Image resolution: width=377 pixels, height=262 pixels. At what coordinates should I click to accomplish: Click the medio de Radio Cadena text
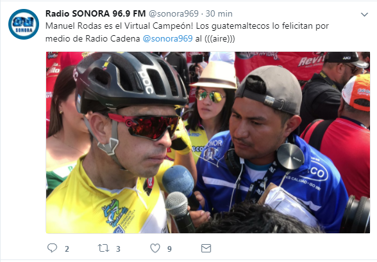click(92, 38)
